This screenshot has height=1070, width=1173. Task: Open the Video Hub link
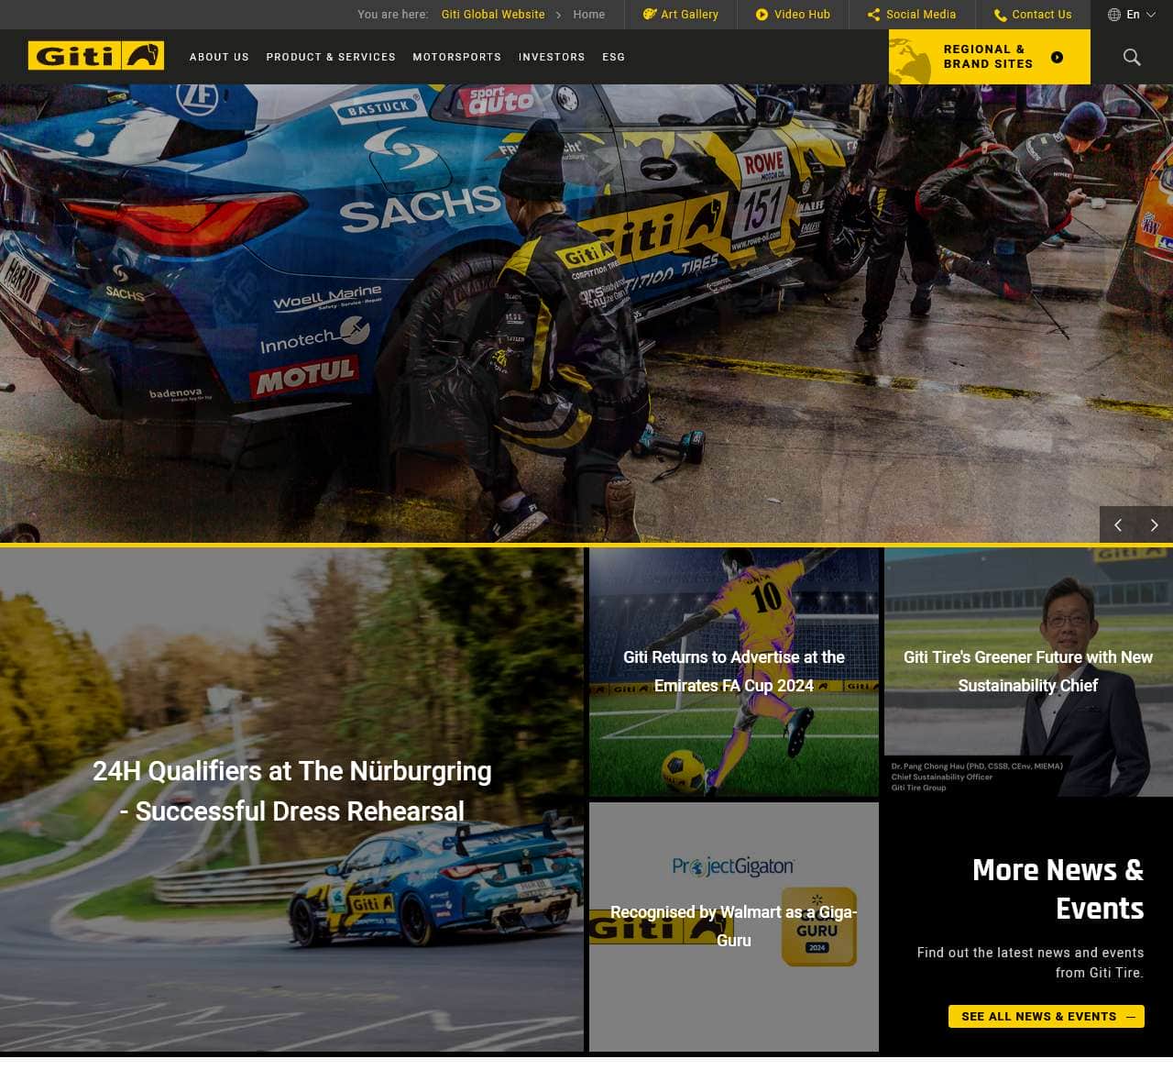793,15
